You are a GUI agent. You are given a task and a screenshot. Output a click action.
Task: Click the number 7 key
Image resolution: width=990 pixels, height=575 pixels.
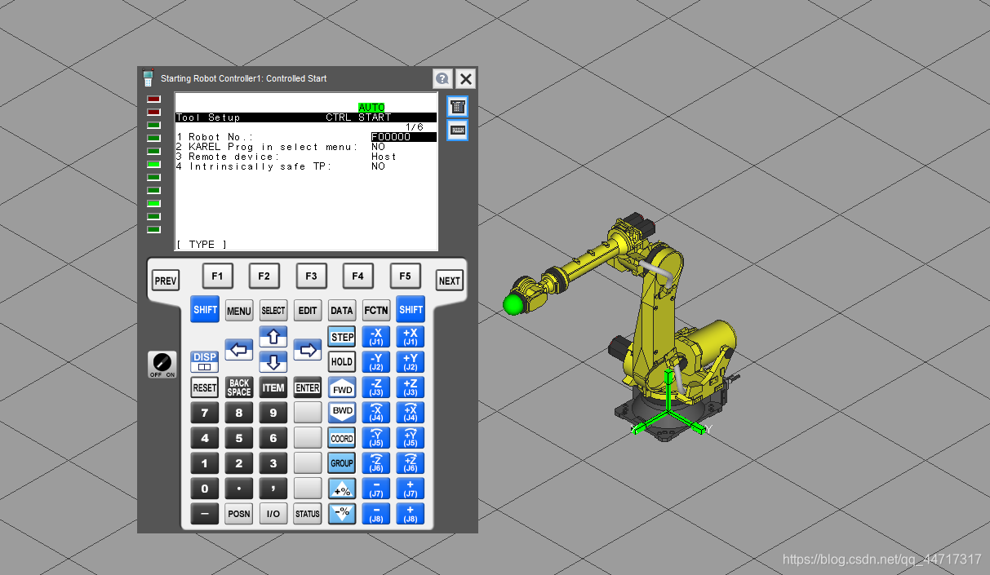pos(205,413)
